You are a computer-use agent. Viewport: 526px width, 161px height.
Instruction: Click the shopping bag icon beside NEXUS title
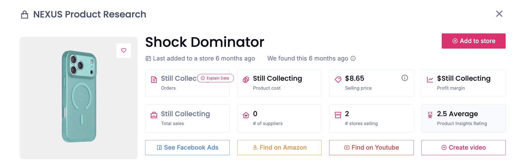(25, 15)
